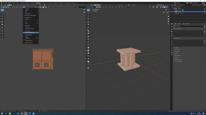This screenshot has width=206, height=115.
Task: Open Material properties tab
Action: click(172, 55)
